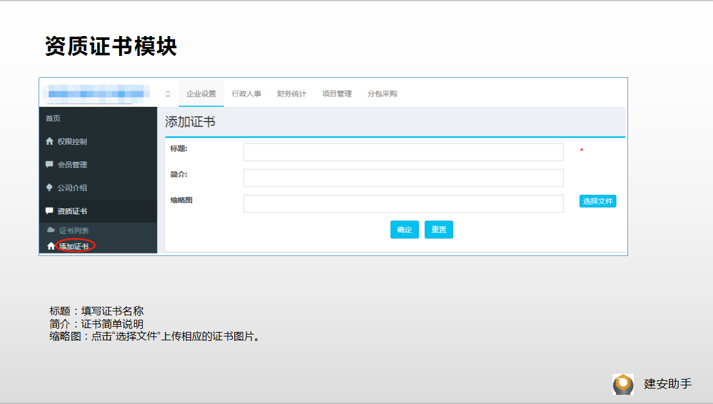Viewport: 713px width, 404px height.
Task: Click the 标题 input field
Action: click(403, 152)
